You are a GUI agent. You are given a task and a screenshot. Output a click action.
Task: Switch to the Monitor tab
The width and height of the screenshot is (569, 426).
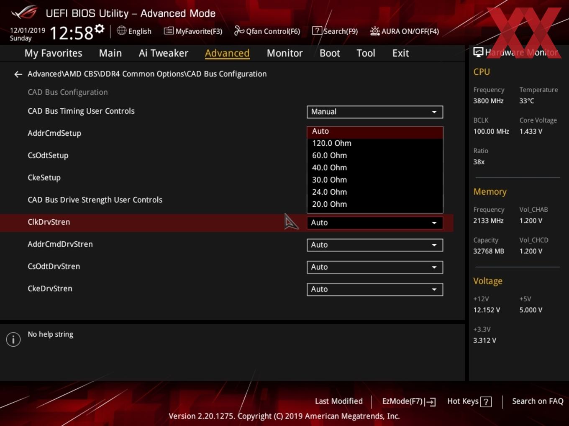coord(284,53)
